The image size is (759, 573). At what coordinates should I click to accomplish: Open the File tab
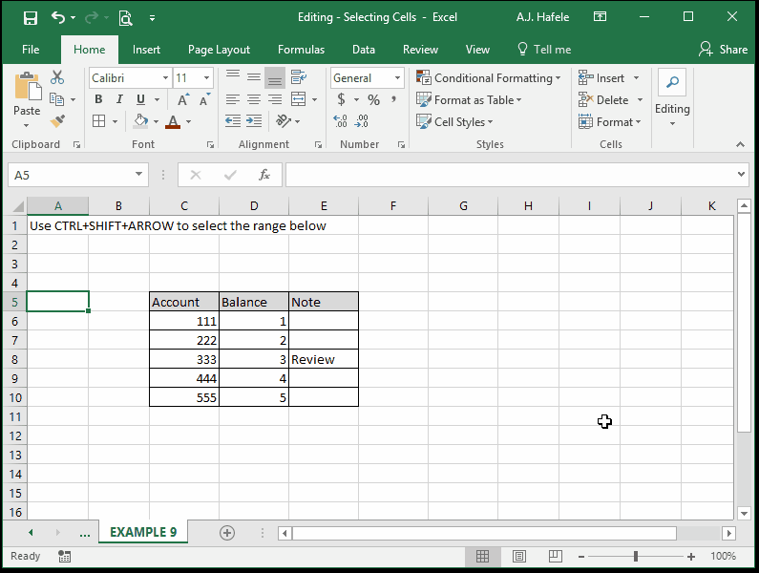(x=31, y=50)
